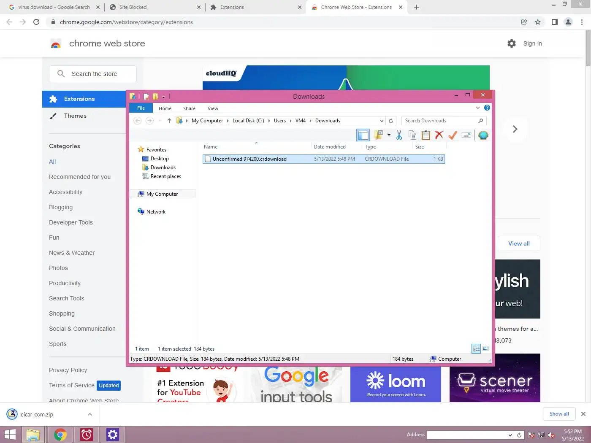Open the View ribbon tab

click(x=213, y=108)
